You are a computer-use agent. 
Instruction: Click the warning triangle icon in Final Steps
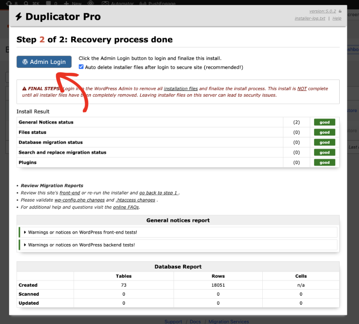coord(24,89)
